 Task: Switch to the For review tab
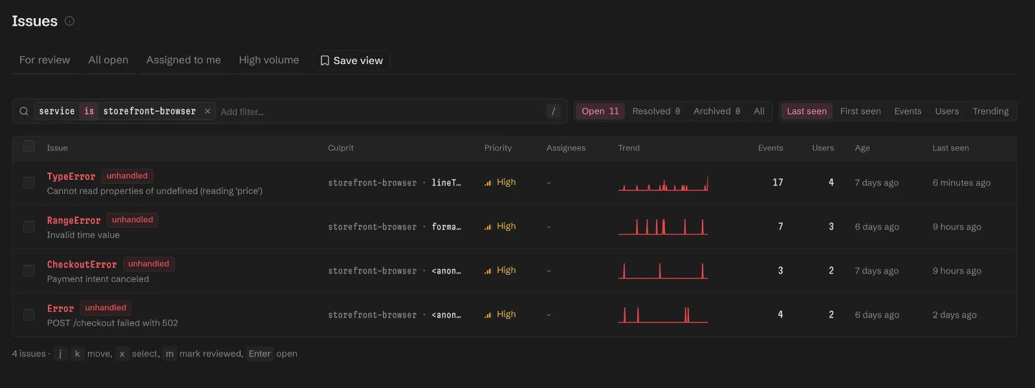[45, 60]
